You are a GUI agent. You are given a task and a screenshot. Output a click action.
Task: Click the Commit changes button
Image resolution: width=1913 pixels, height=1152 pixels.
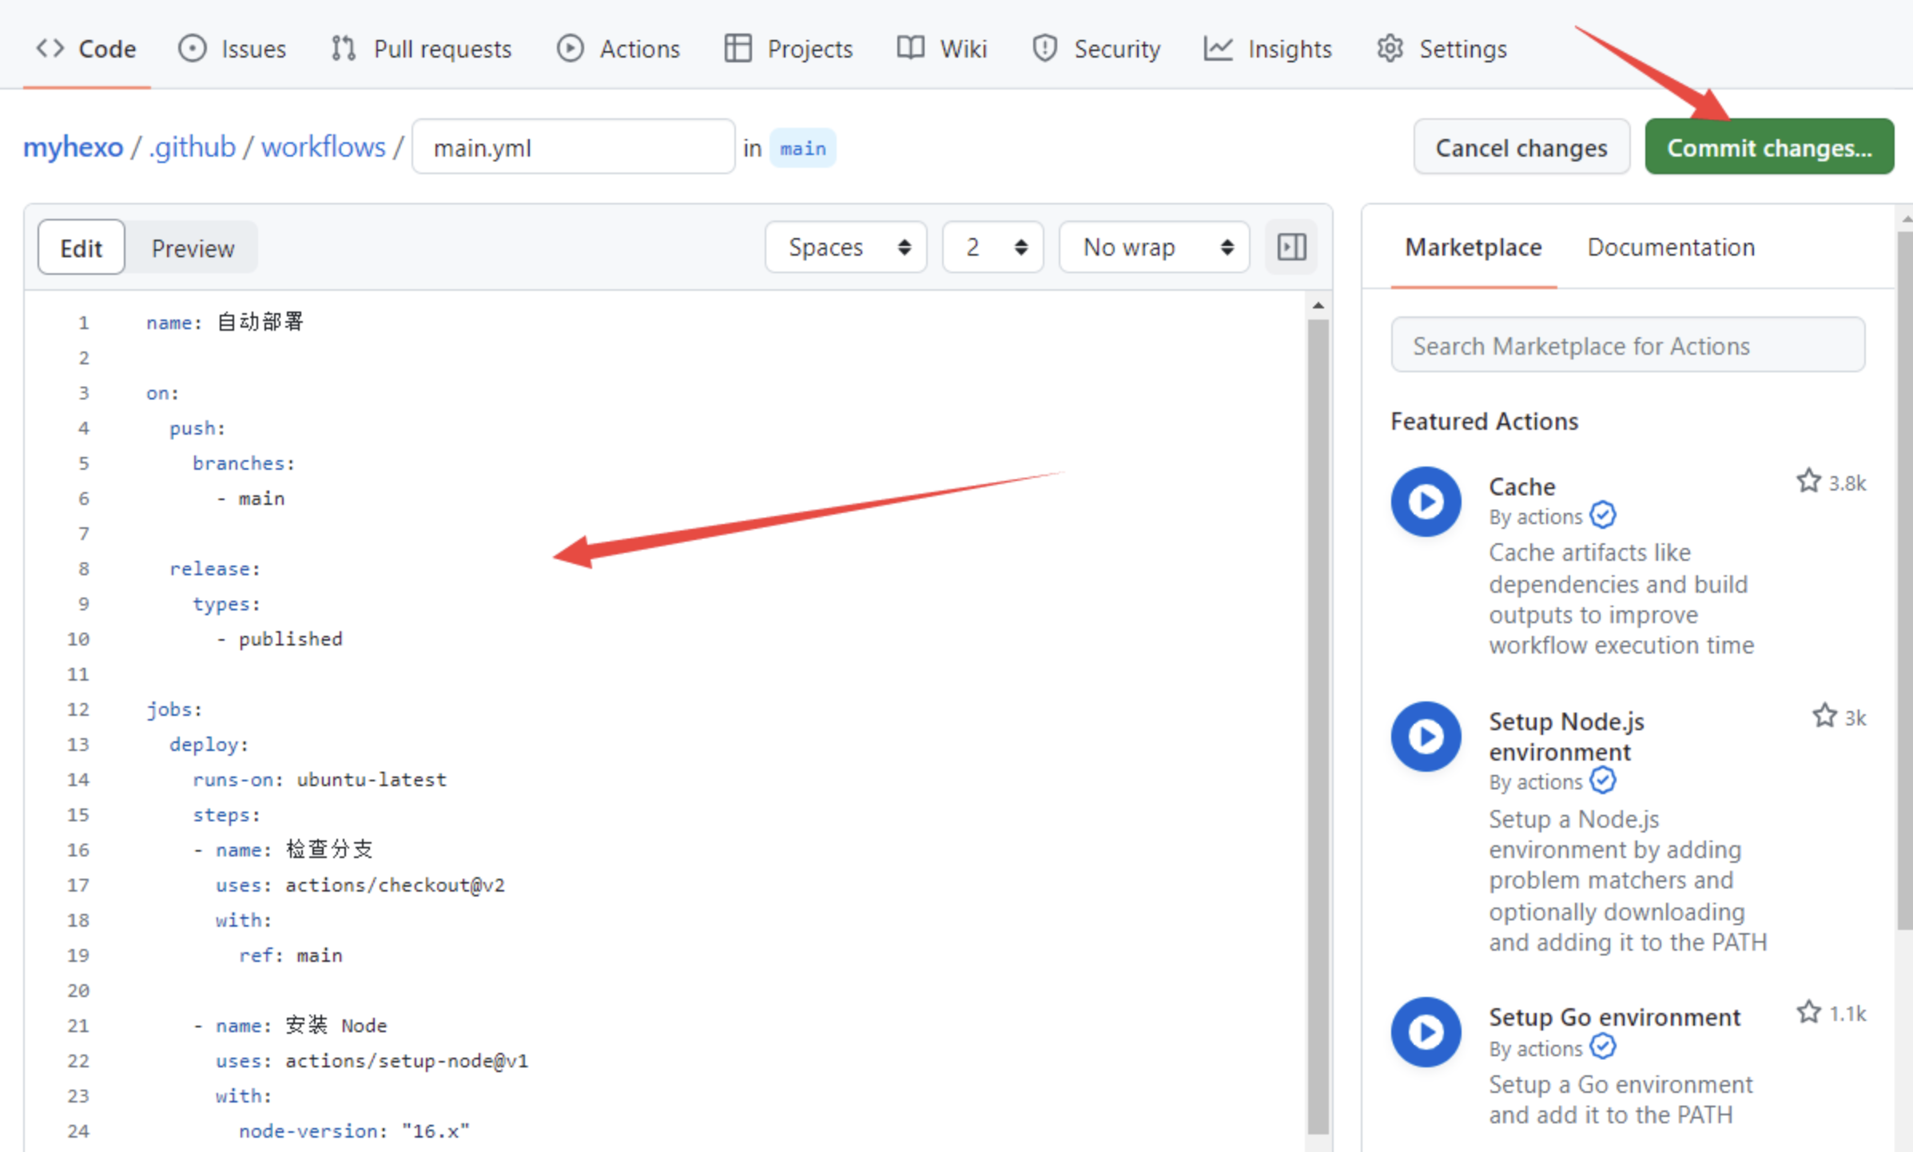point(1768,147)
